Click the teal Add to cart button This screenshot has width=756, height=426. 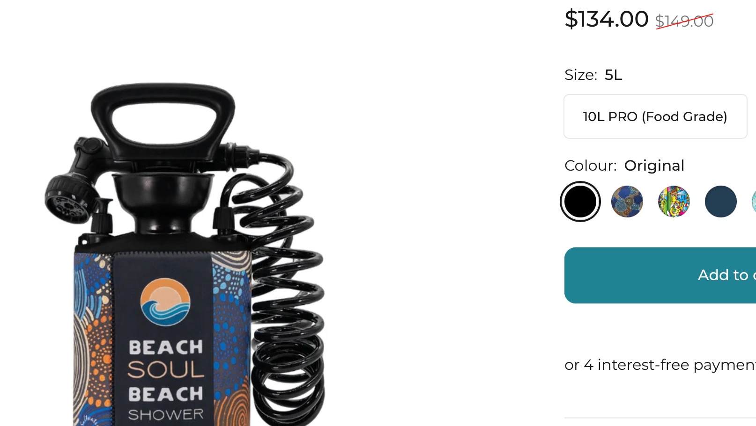point(660,275)
